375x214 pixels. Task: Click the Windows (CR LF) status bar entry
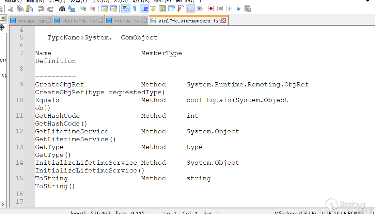(296, 212)
